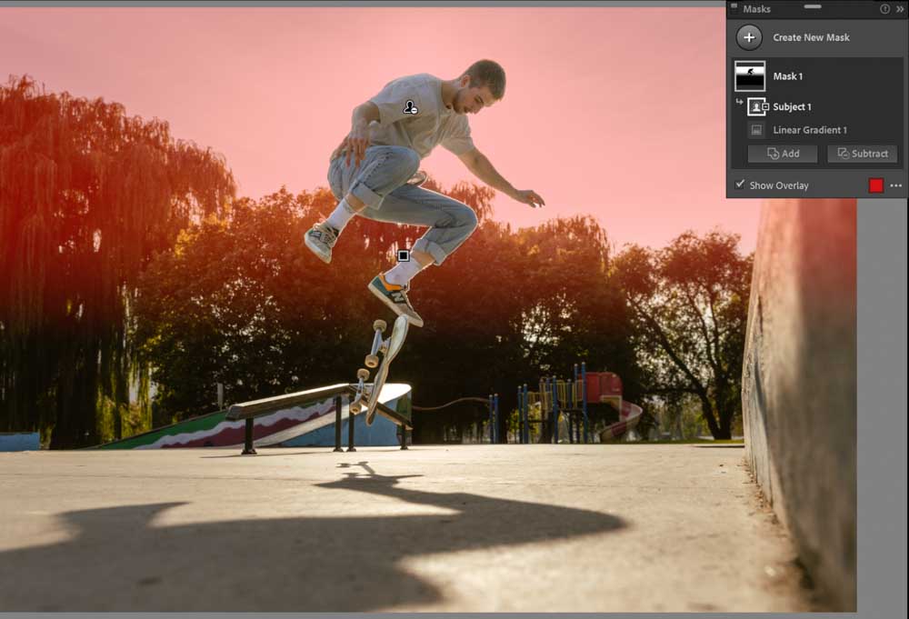Screen dimensions: 909x619
Task: Open the overlay options three-dot menu
Action: click(895, 185)
